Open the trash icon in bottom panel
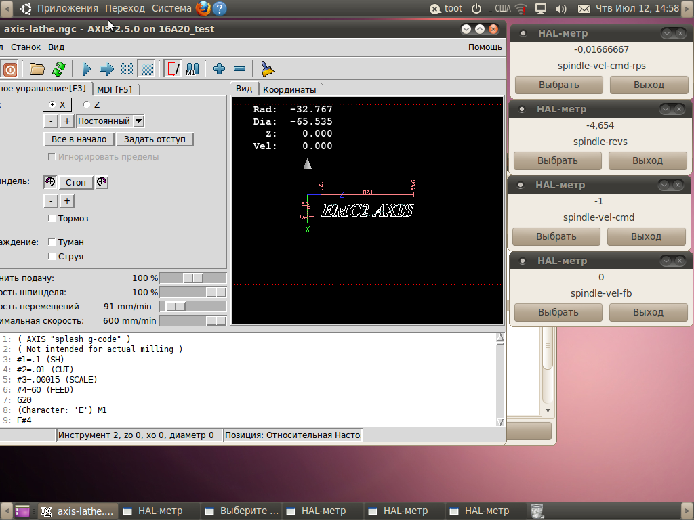694x520 pixels. coord(537,511)
